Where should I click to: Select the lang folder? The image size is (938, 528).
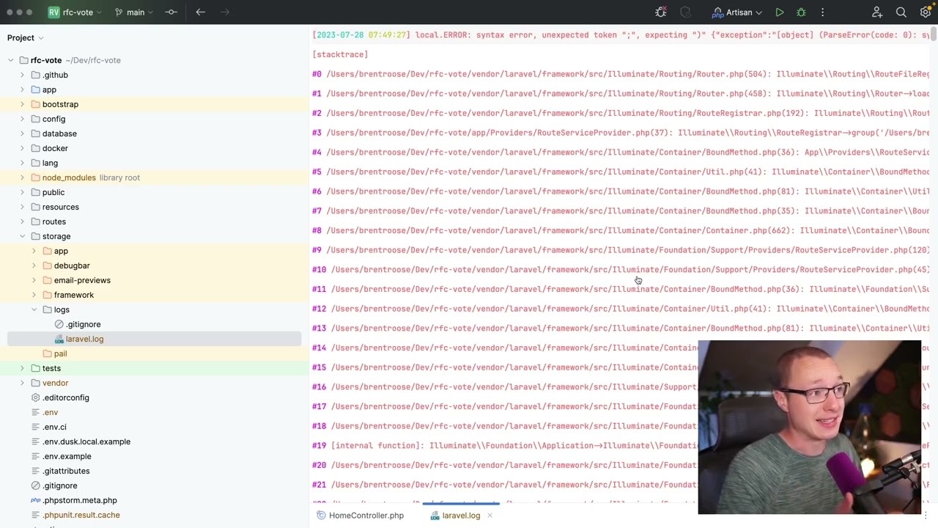click(50, 163)
